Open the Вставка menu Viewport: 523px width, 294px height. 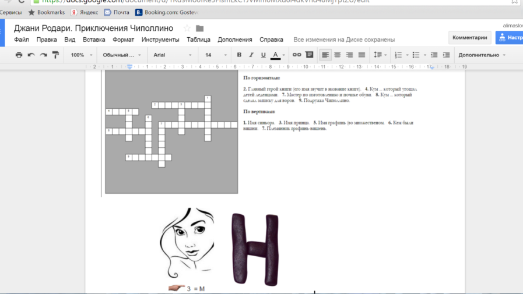94,40
